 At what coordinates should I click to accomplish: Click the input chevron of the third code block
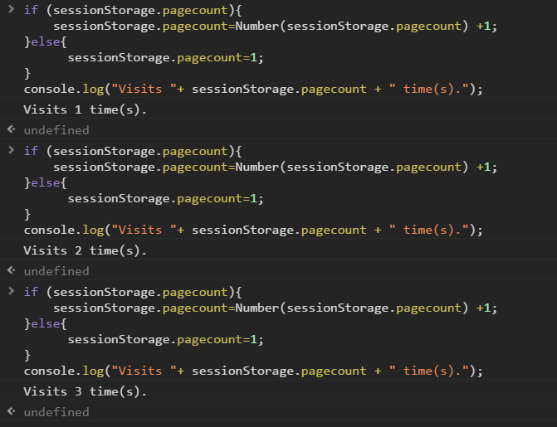click(11, 292)
